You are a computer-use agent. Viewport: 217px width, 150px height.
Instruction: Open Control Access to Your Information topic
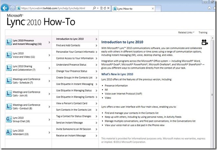[75, 58]
